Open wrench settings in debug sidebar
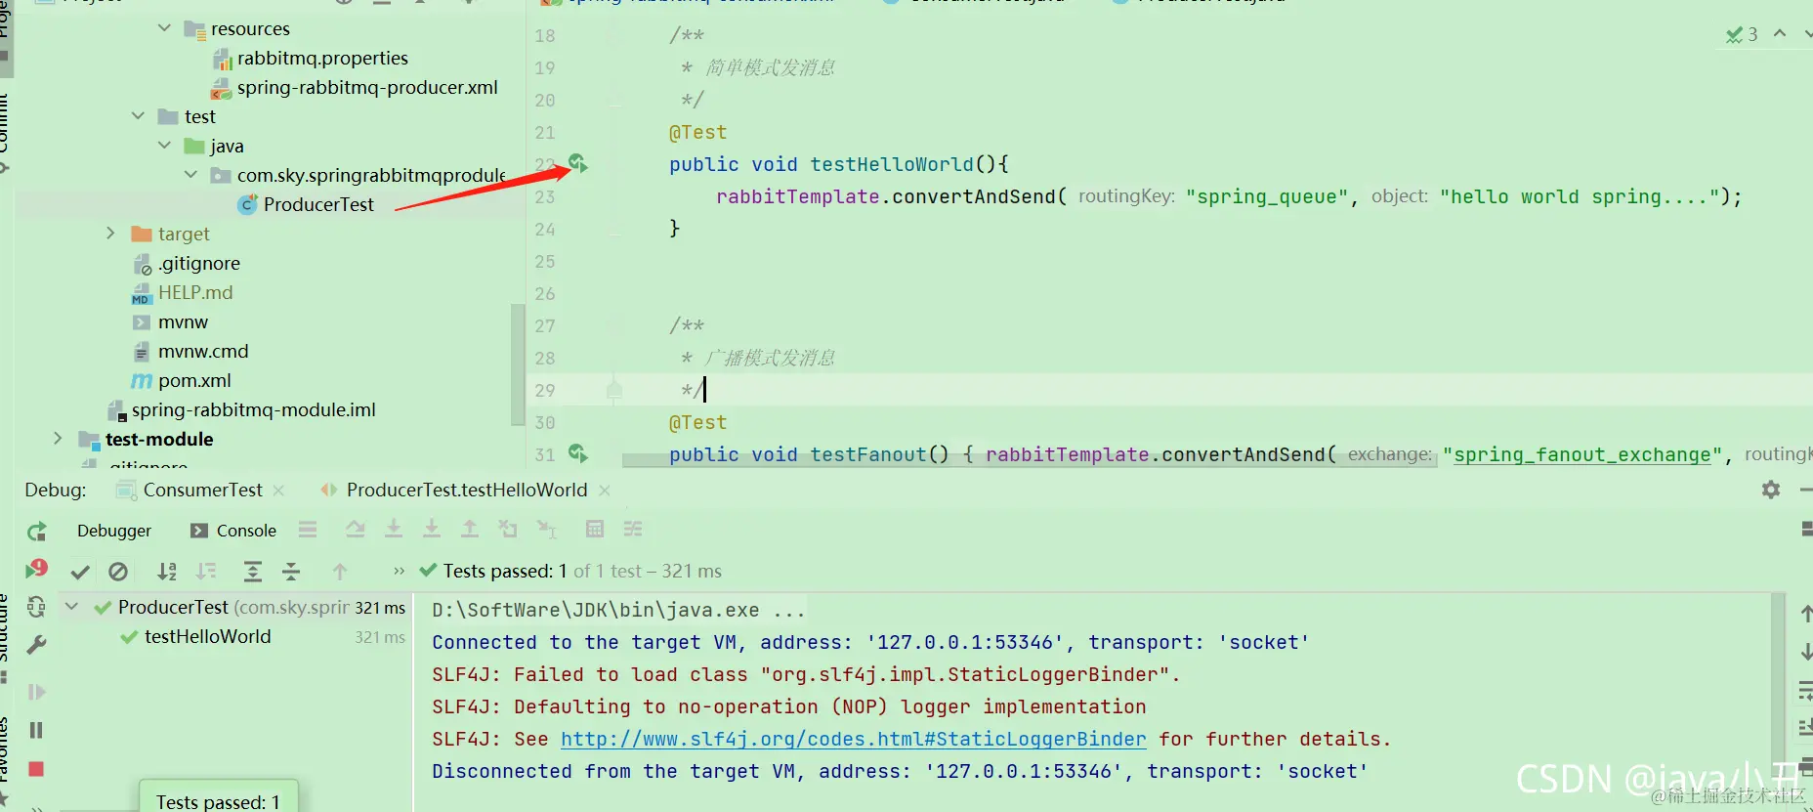1813x812 pixels. 37,645
